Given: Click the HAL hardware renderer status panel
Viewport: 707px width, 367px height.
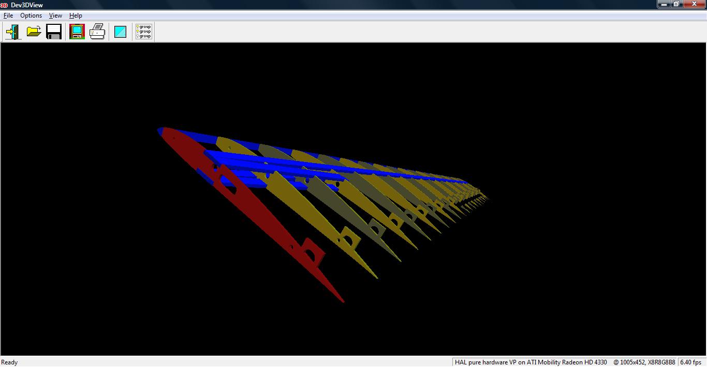Looking at the screenshot, I should (x=531, y=362).
